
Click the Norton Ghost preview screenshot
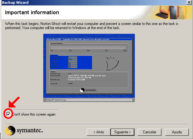click(89, 68)
